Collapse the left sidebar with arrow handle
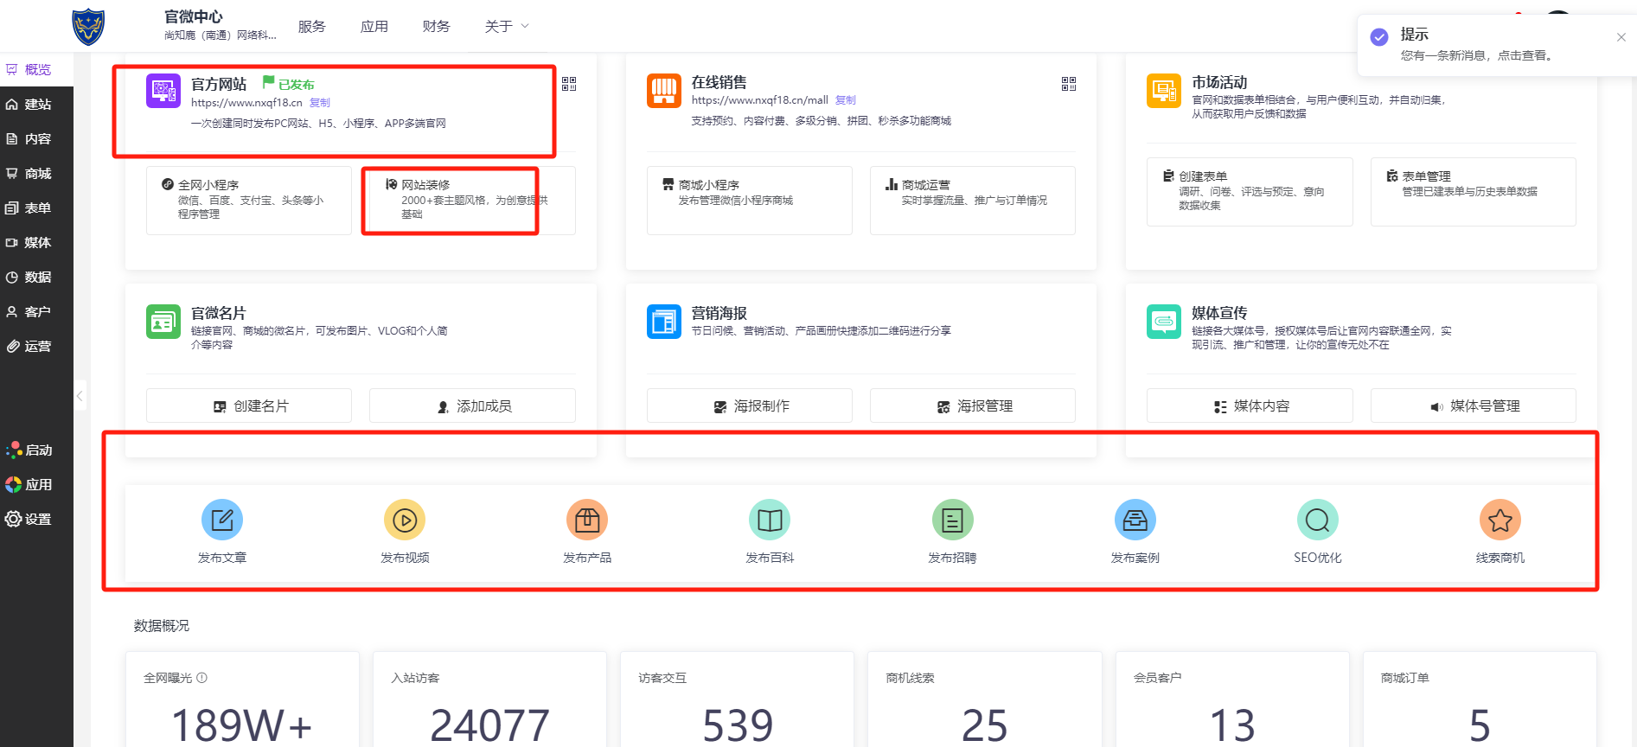 [x=80, y=396]
